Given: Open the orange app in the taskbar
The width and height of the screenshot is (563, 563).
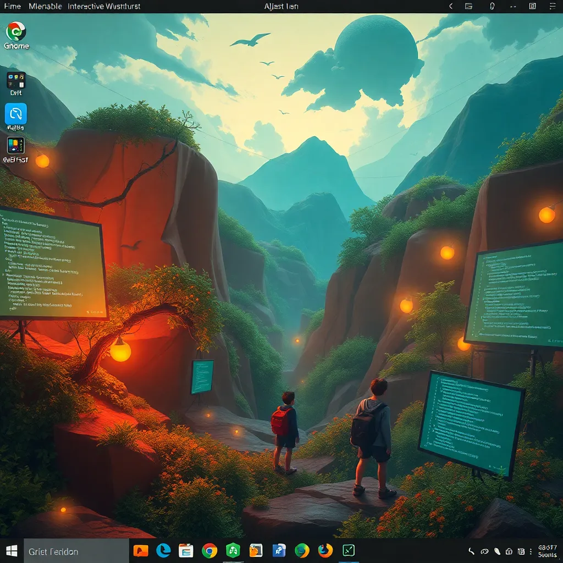Looking at the screenshot, I should 141,550.
